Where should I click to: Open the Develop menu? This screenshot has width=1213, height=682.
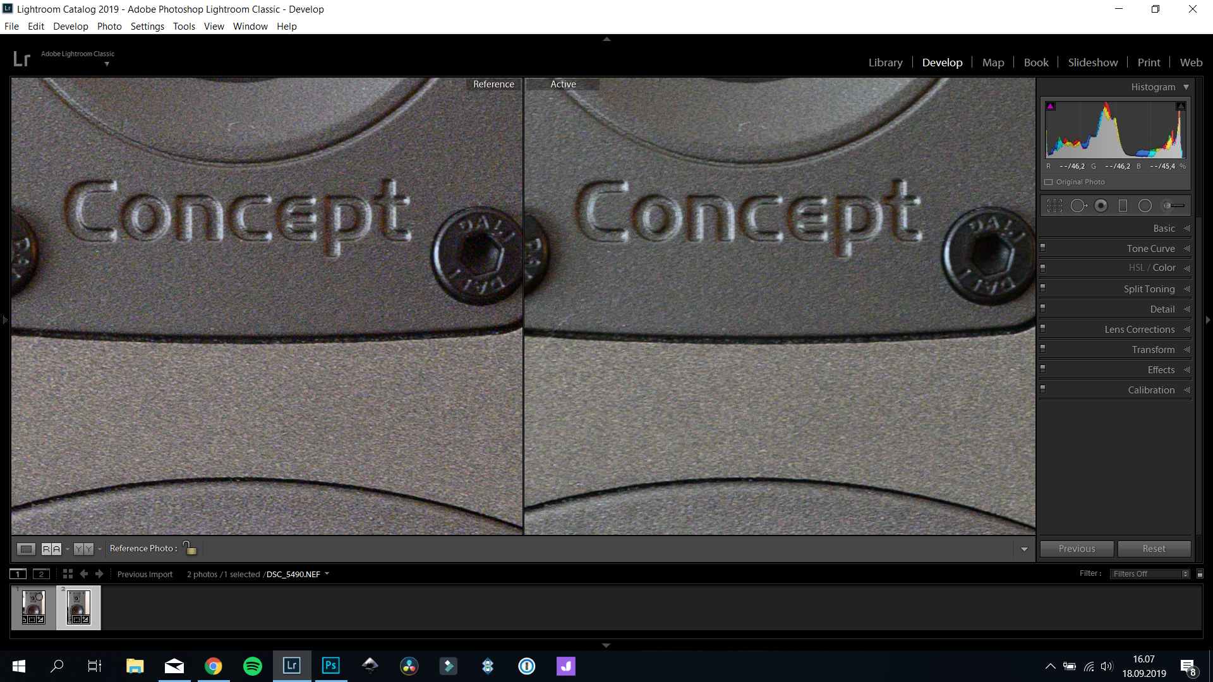click(x=71, y=27)
